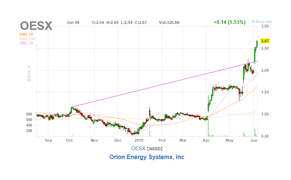291x180 pixels.
Task: Click the yellow 2.67 price tag
Action: coord(265,41)
